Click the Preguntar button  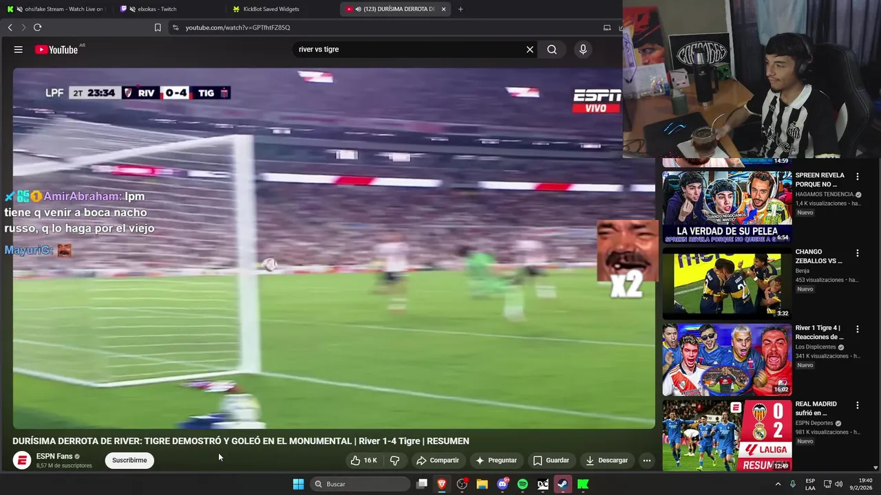(x=496, y=460)
